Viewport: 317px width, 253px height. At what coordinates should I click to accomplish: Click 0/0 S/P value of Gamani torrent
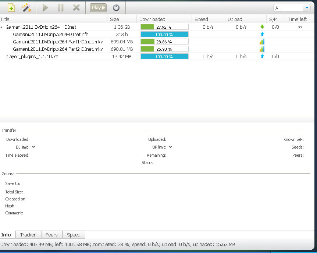[x=275, y=27]
